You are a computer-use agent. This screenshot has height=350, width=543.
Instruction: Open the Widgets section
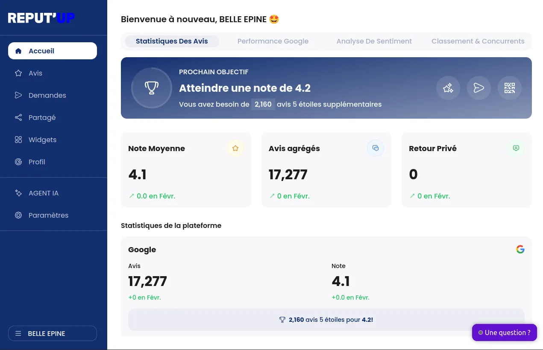pyautogui.click(x=42, y=140)
